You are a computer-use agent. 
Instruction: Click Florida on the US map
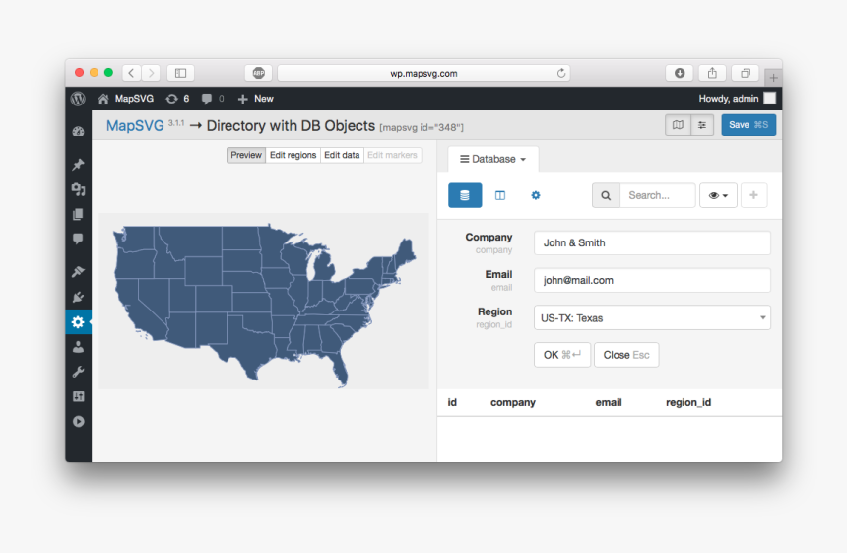click(x=339, y=368)
